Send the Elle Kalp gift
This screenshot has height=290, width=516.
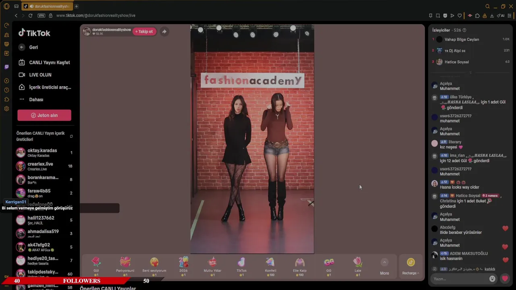coord(300,266)
